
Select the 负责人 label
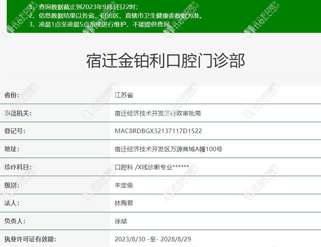pyautogui.click(x=15, y=221)
